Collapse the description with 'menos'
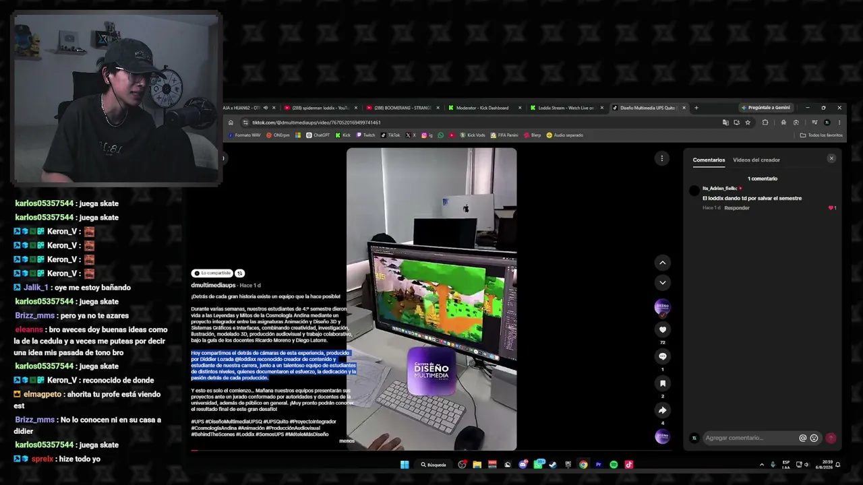The image size is (863, 485). tap(347, 441)
